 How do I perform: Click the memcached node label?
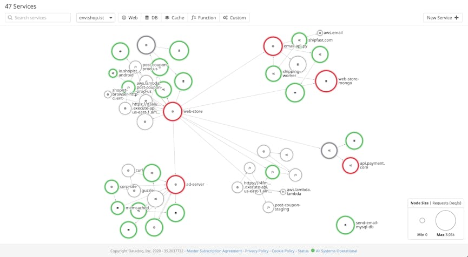[x=137, y=208]
